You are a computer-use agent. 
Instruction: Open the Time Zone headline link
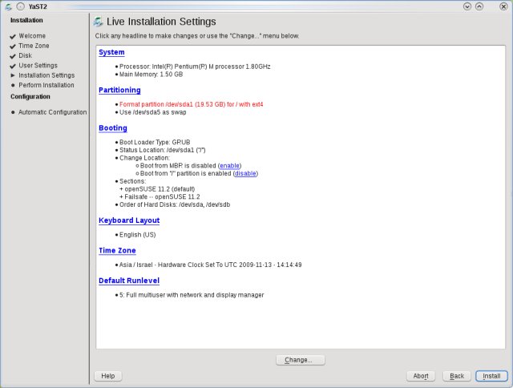pos(117,251)
